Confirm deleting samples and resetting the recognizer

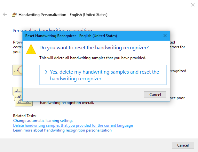(x=103, y=75)
